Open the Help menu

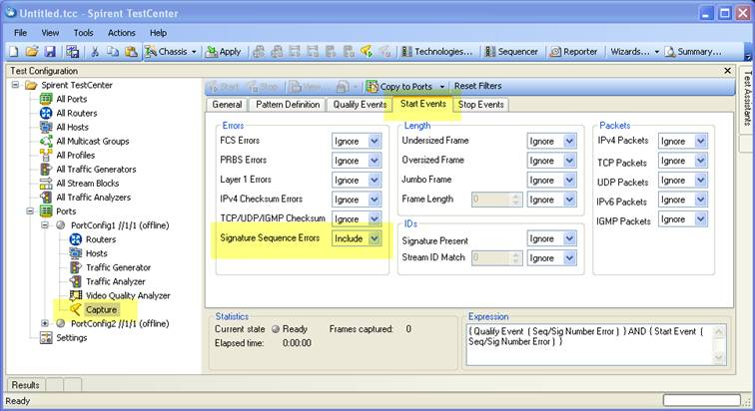pyautogui.click(x=158, y=33)
